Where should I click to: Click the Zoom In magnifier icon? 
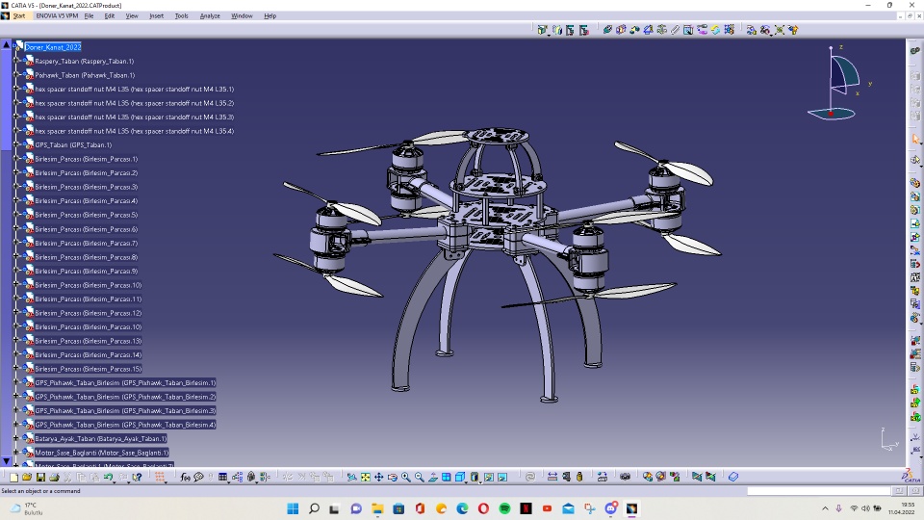(406, 477)
